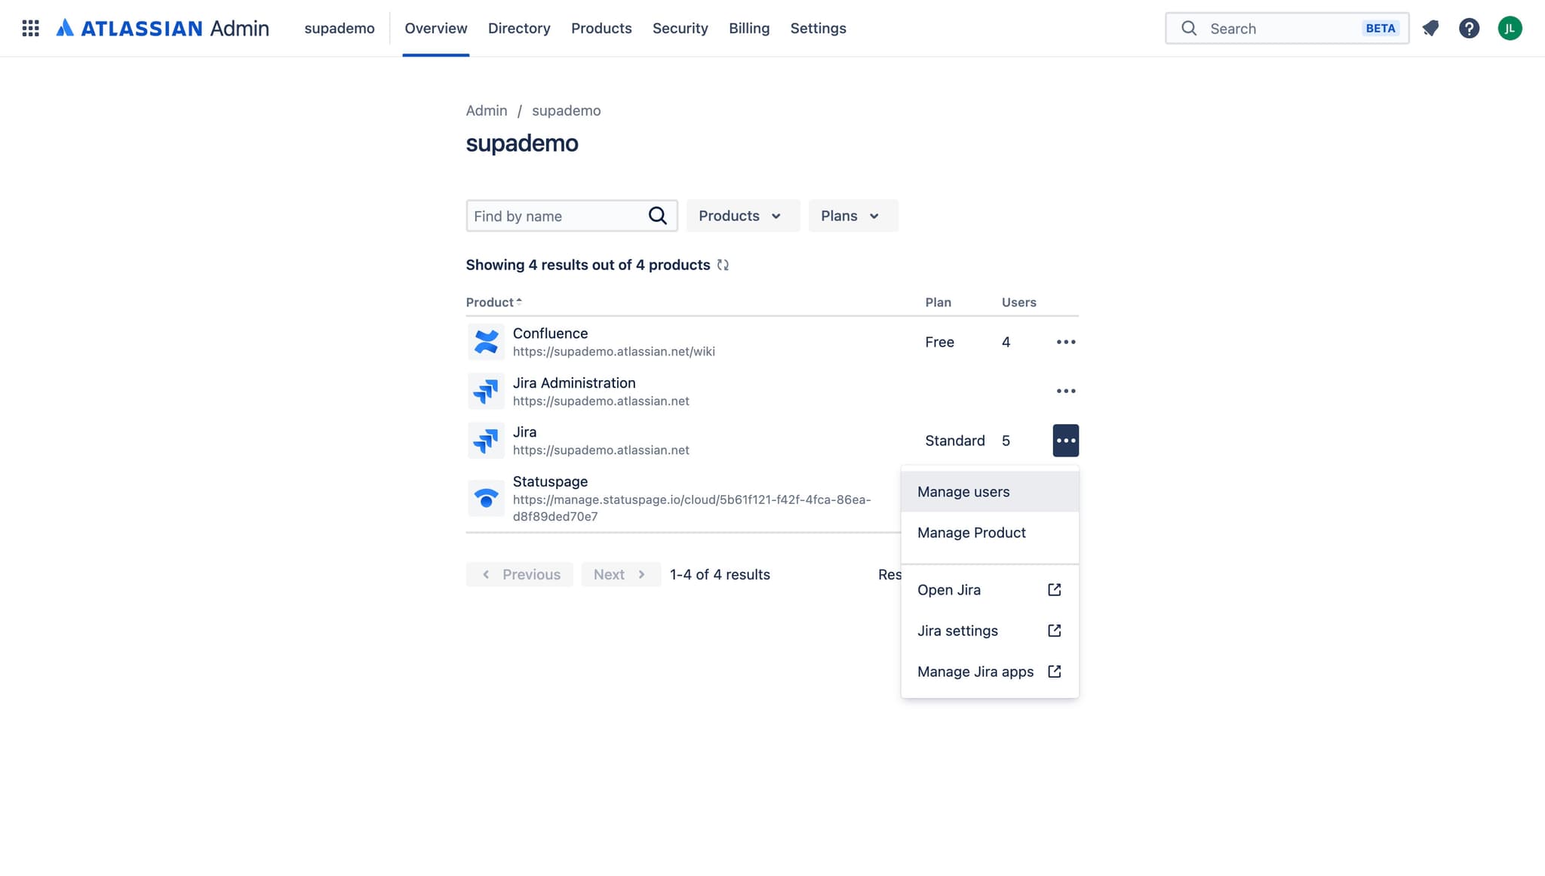
Task: Click the Statuspage product icon
Action: (487, 498)
